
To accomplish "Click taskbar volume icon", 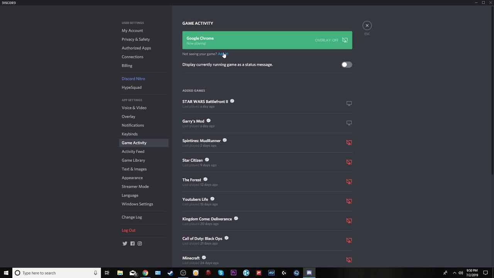I will point(461,273).
